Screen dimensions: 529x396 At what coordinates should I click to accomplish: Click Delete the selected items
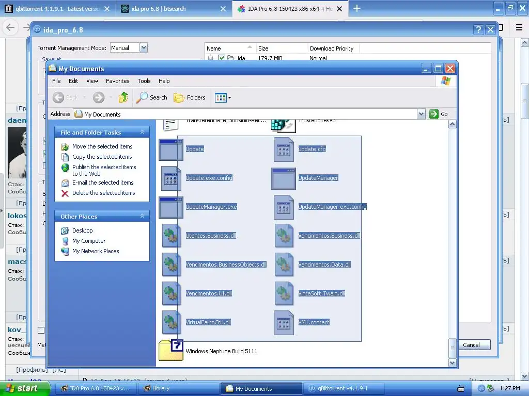(x=103, y=193)
